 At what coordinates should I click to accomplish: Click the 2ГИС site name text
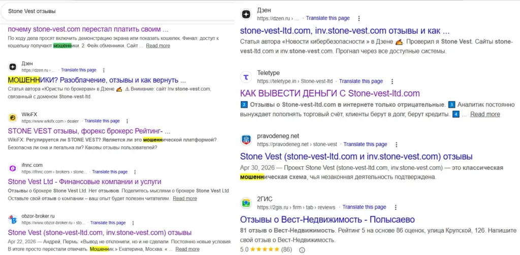point(264,199)
